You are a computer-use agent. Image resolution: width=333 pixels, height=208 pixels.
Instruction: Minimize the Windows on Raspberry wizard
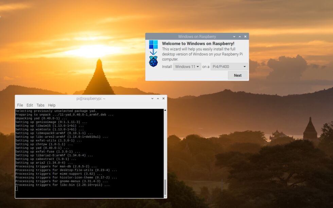click(x=234, y=36)
